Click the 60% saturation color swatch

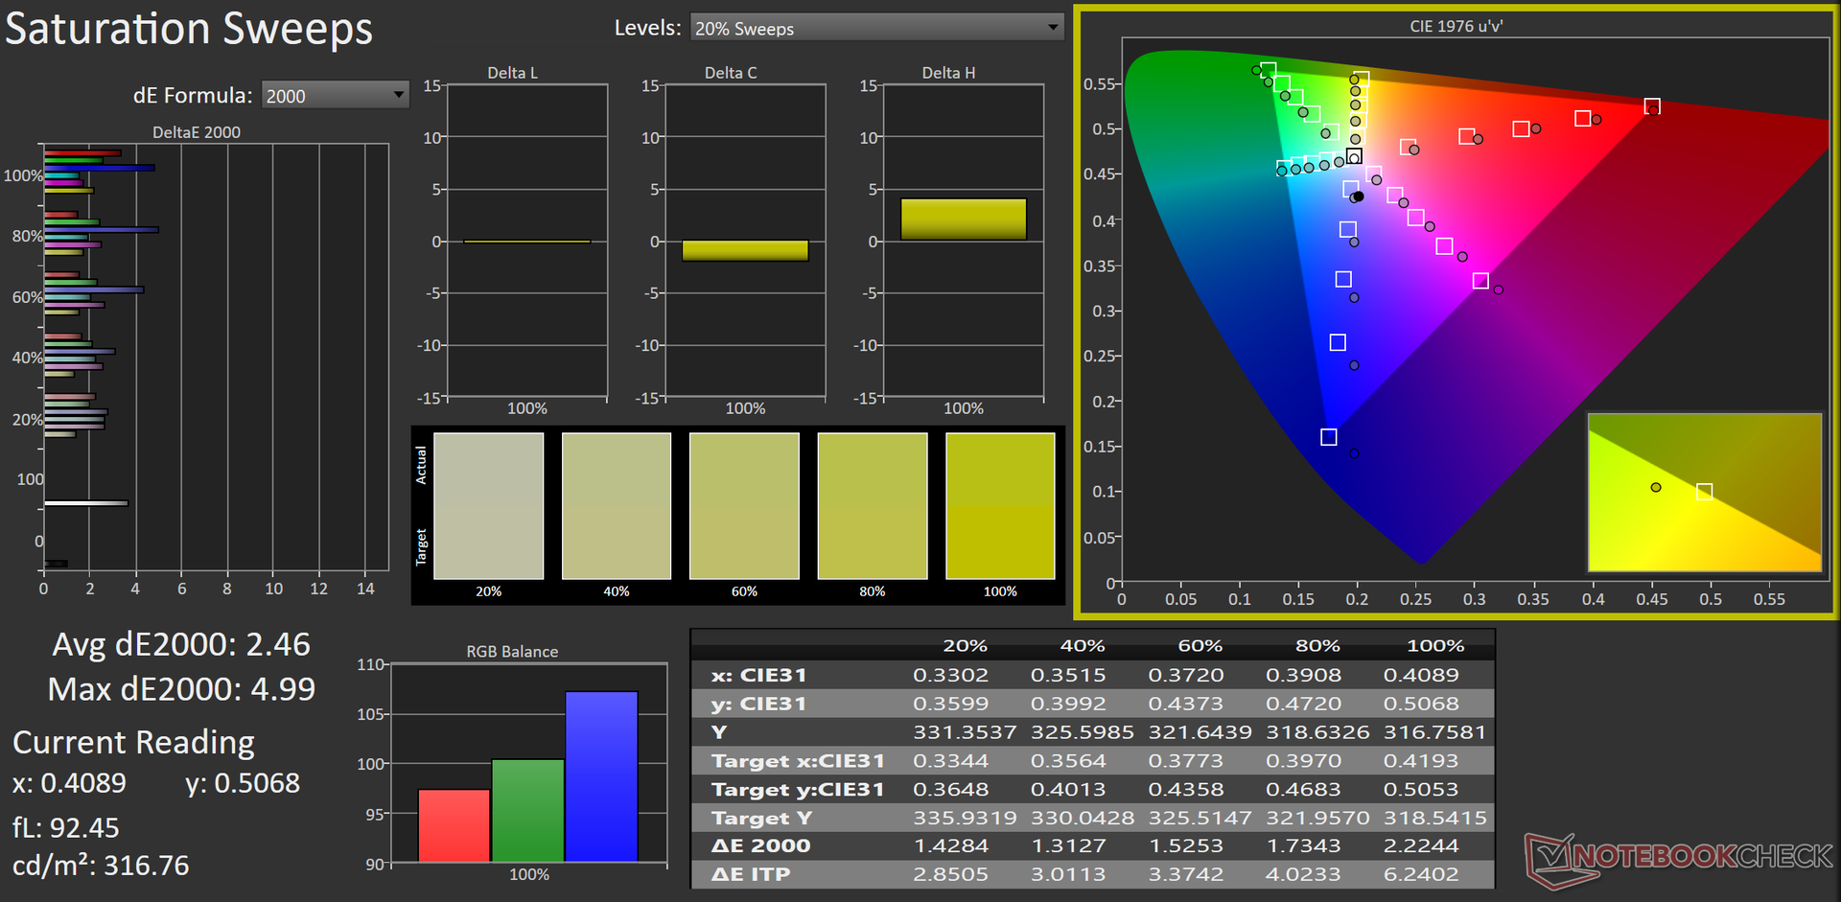(744, 505)
